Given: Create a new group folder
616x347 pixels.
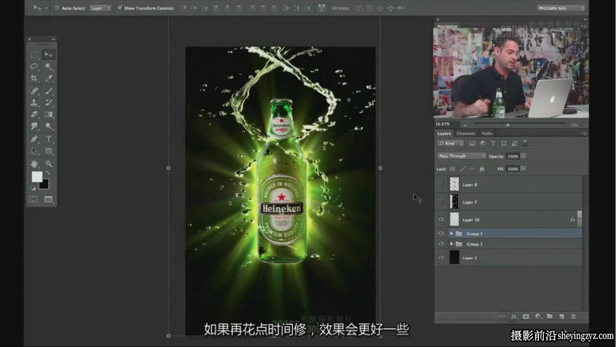Looking at the screenshot, I should (x=550, y=316).
